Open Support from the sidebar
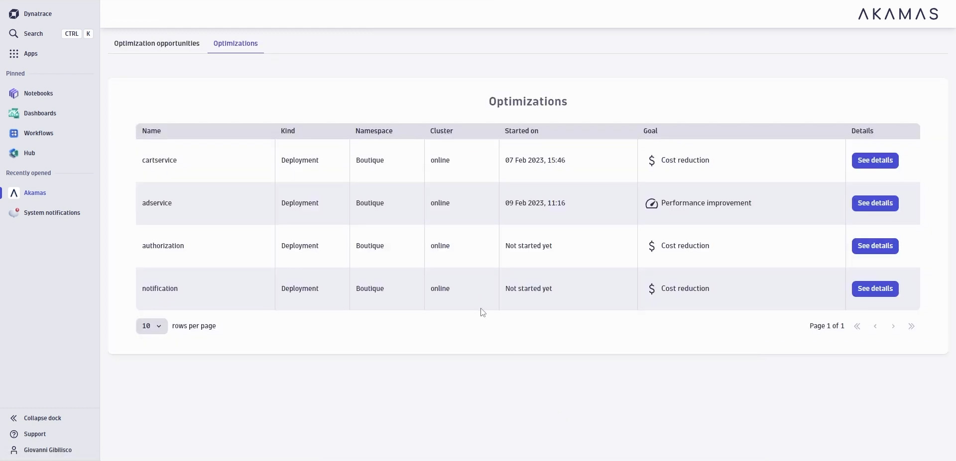956x461 pixels. pos(34,434)
